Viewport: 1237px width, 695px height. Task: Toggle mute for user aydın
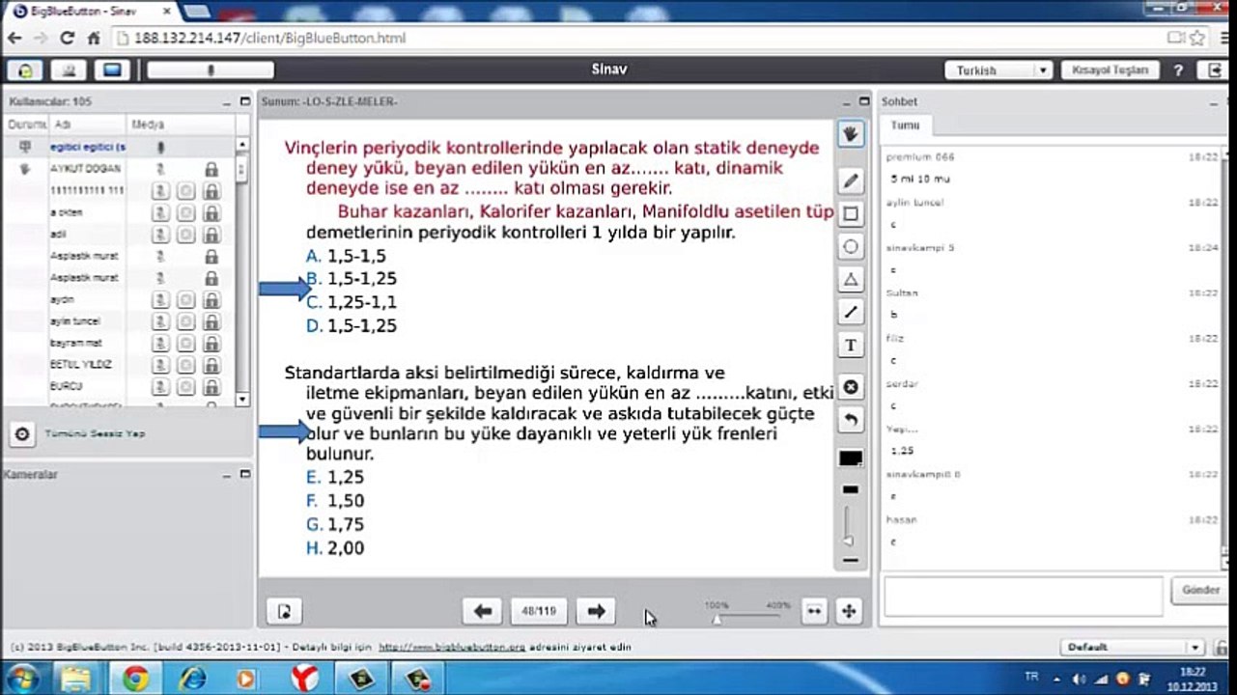coord(162,299)
